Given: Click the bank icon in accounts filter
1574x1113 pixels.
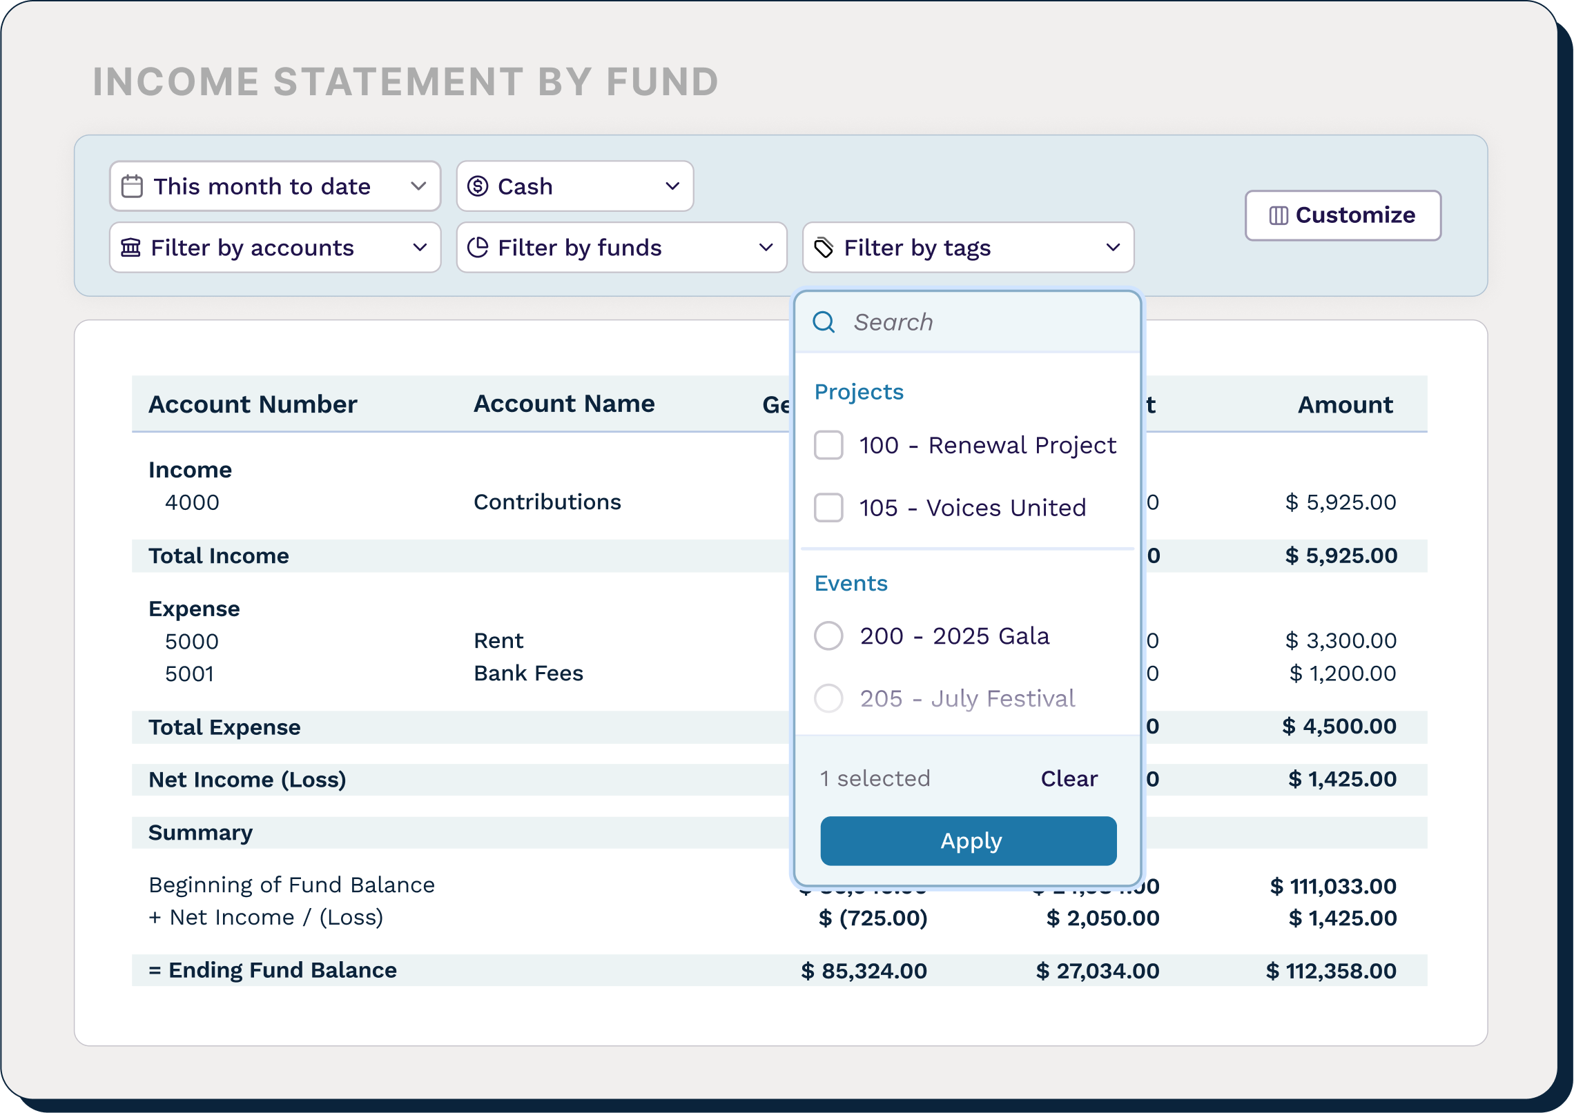Looking at the screenshot, I should [x=131, y=247].
